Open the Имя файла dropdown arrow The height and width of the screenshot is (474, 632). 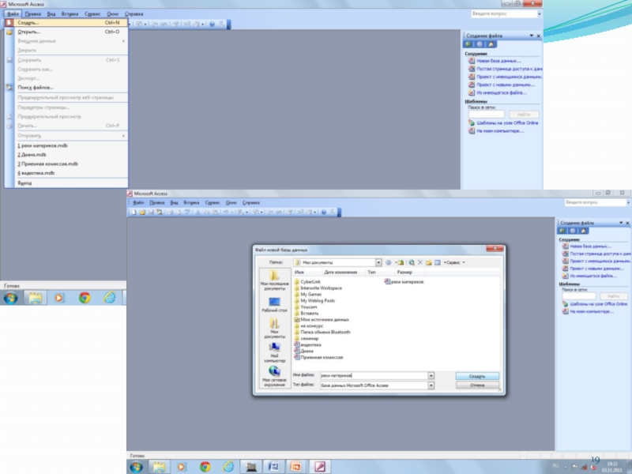click(x=431, y=376)
